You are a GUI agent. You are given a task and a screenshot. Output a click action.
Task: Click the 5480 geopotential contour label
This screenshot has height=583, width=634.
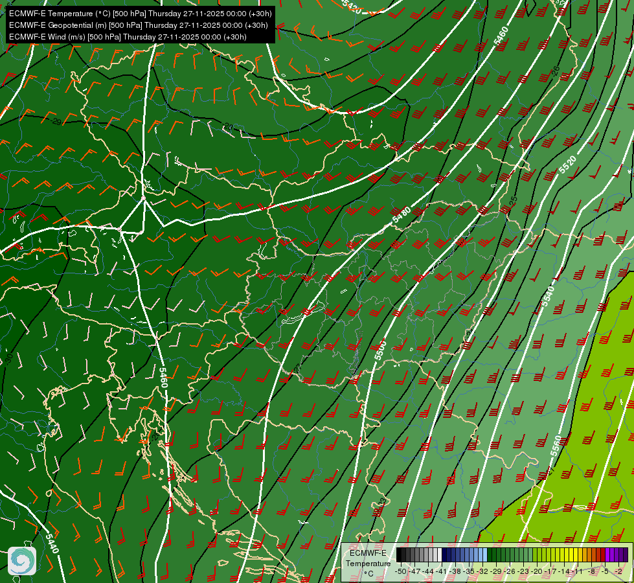(x=402, y=215)
